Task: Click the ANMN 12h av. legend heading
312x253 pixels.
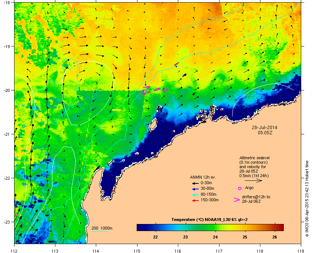Action: pyautogui.click(x=203, y=177)
